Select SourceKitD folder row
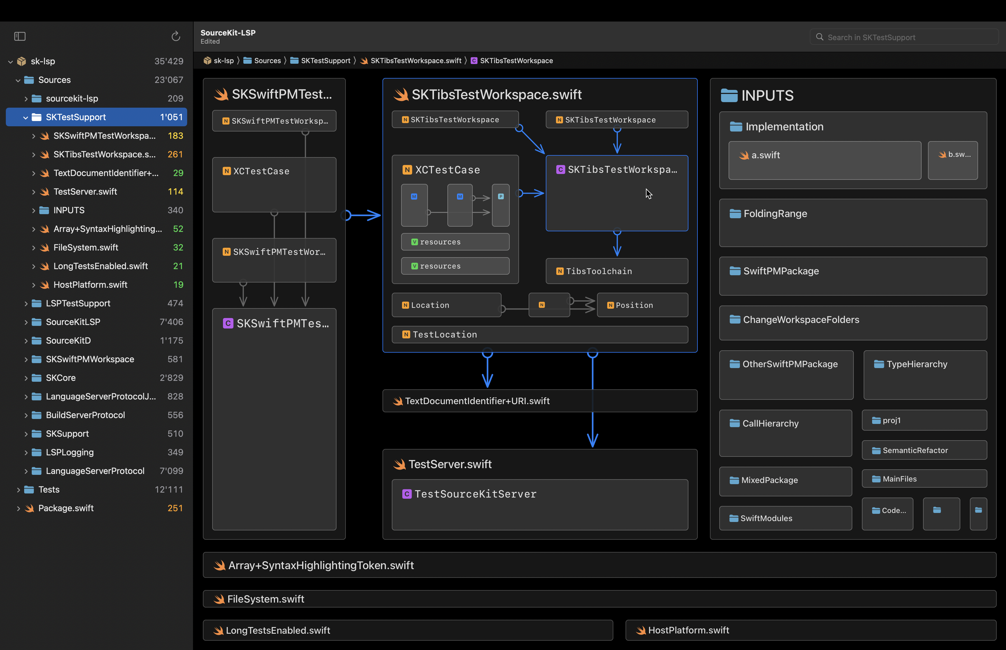The width and height of the screenshot is (1006, 650). coord(96,341)
